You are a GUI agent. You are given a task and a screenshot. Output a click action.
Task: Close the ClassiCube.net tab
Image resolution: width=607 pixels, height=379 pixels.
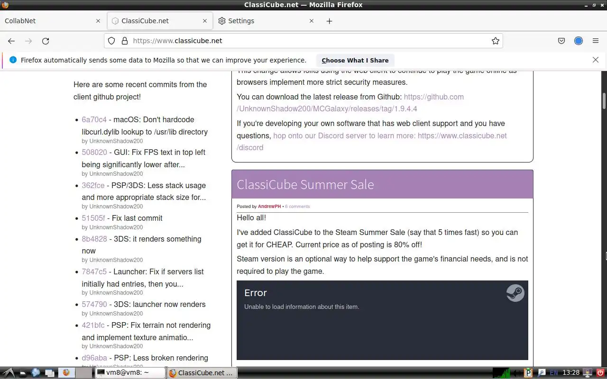tap(205, 21)
